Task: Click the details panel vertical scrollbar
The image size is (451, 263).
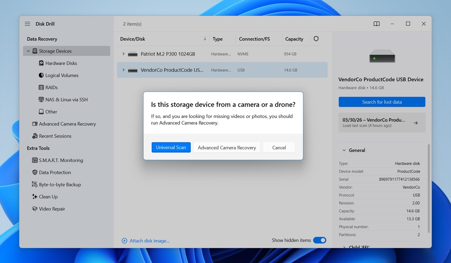Action: coord(429,188)
